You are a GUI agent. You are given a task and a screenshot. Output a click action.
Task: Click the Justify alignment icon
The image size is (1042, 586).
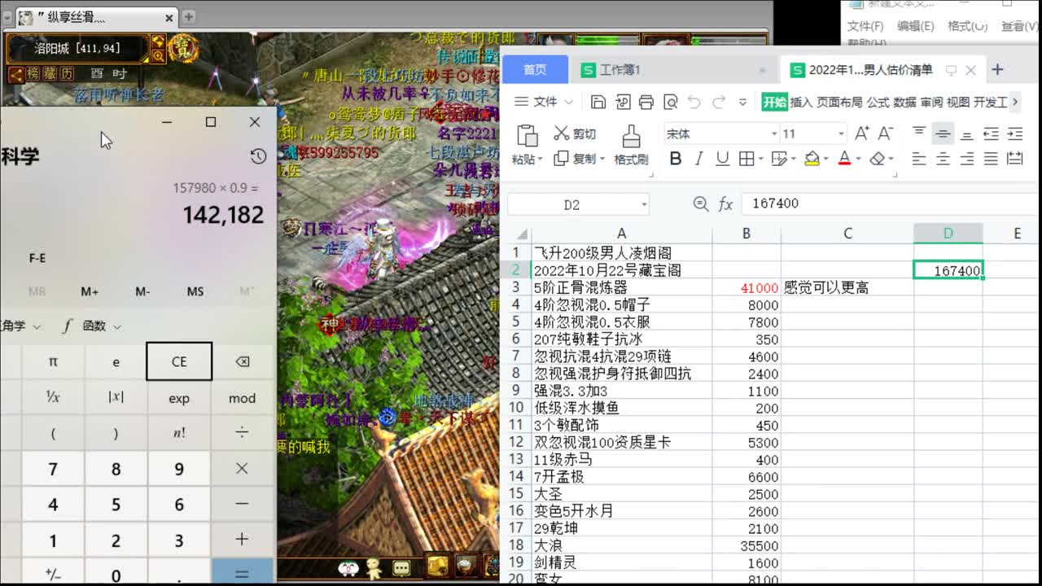(991, 159)
